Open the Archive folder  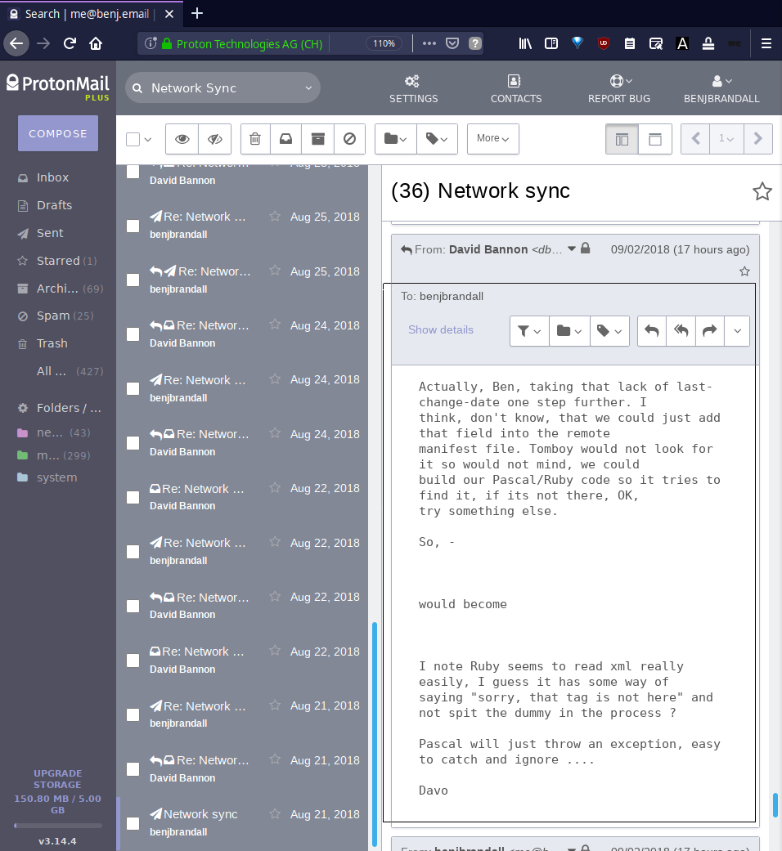(x=57, y=289)
